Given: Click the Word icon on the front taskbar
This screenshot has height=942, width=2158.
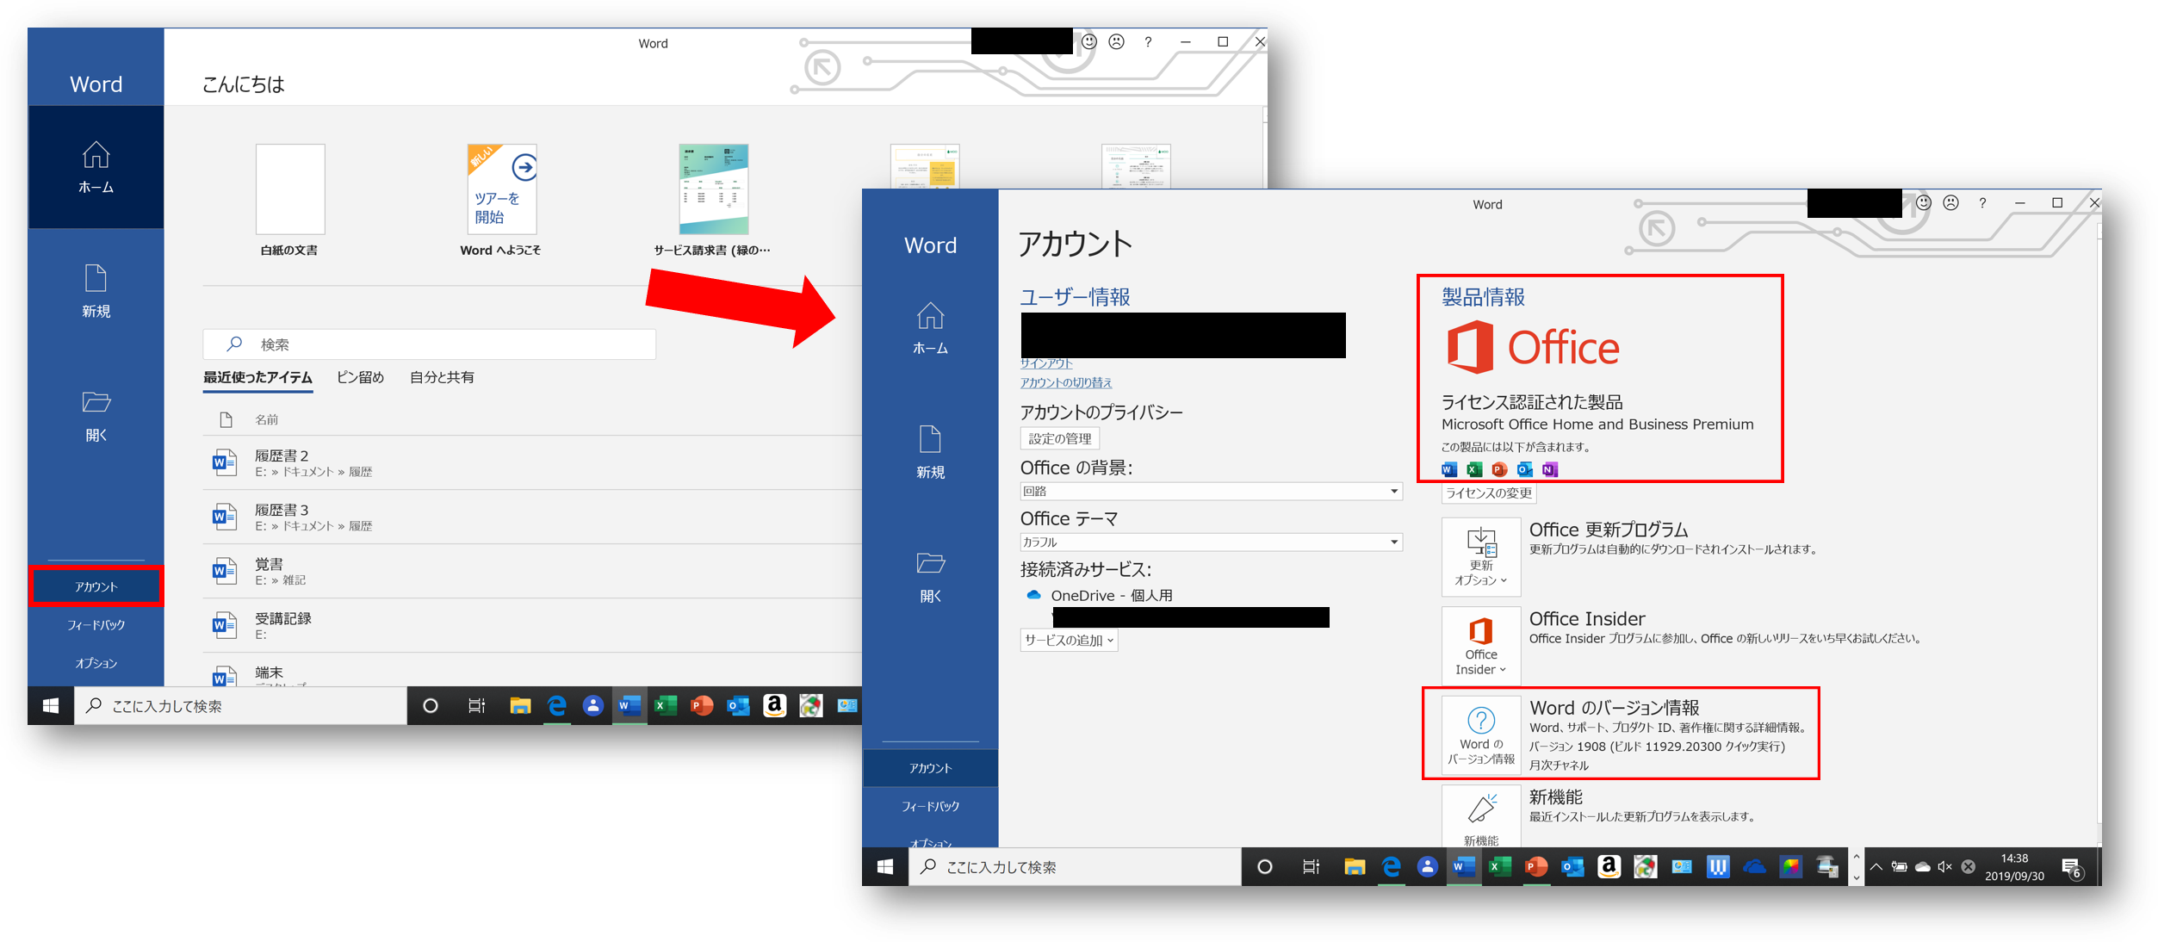Looking at the screenshot, I should coord(1464,867).
